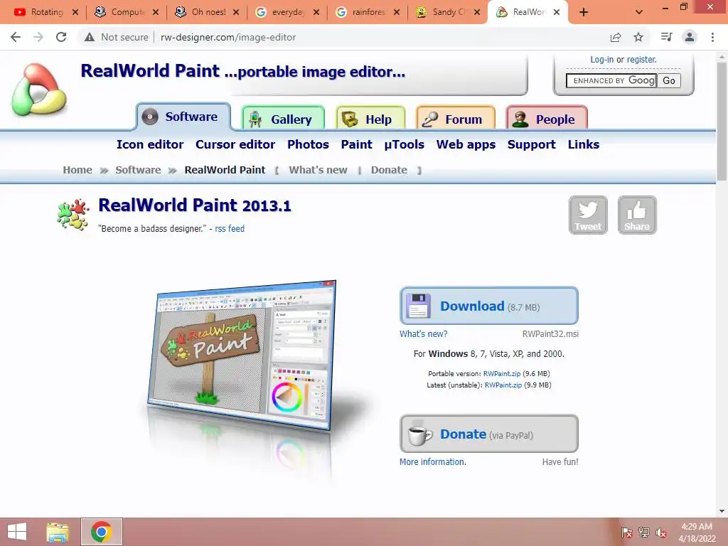Click the Log-in link
728x546 pixels.
tap(601, 60)
